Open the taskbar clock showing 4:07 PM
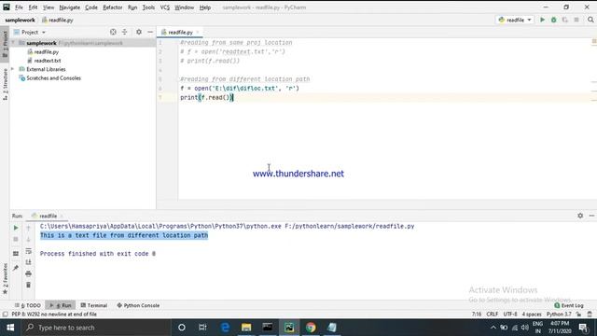The width and height of the screenshot is (597, 336). [560, 328]
